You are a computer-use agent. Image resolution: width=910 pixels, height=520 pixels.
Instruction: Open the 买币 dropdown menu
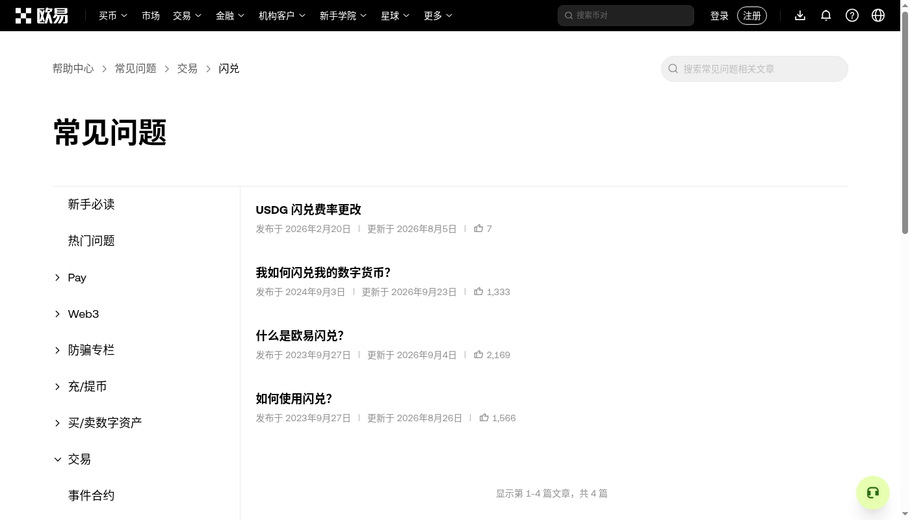pos(113,16)
